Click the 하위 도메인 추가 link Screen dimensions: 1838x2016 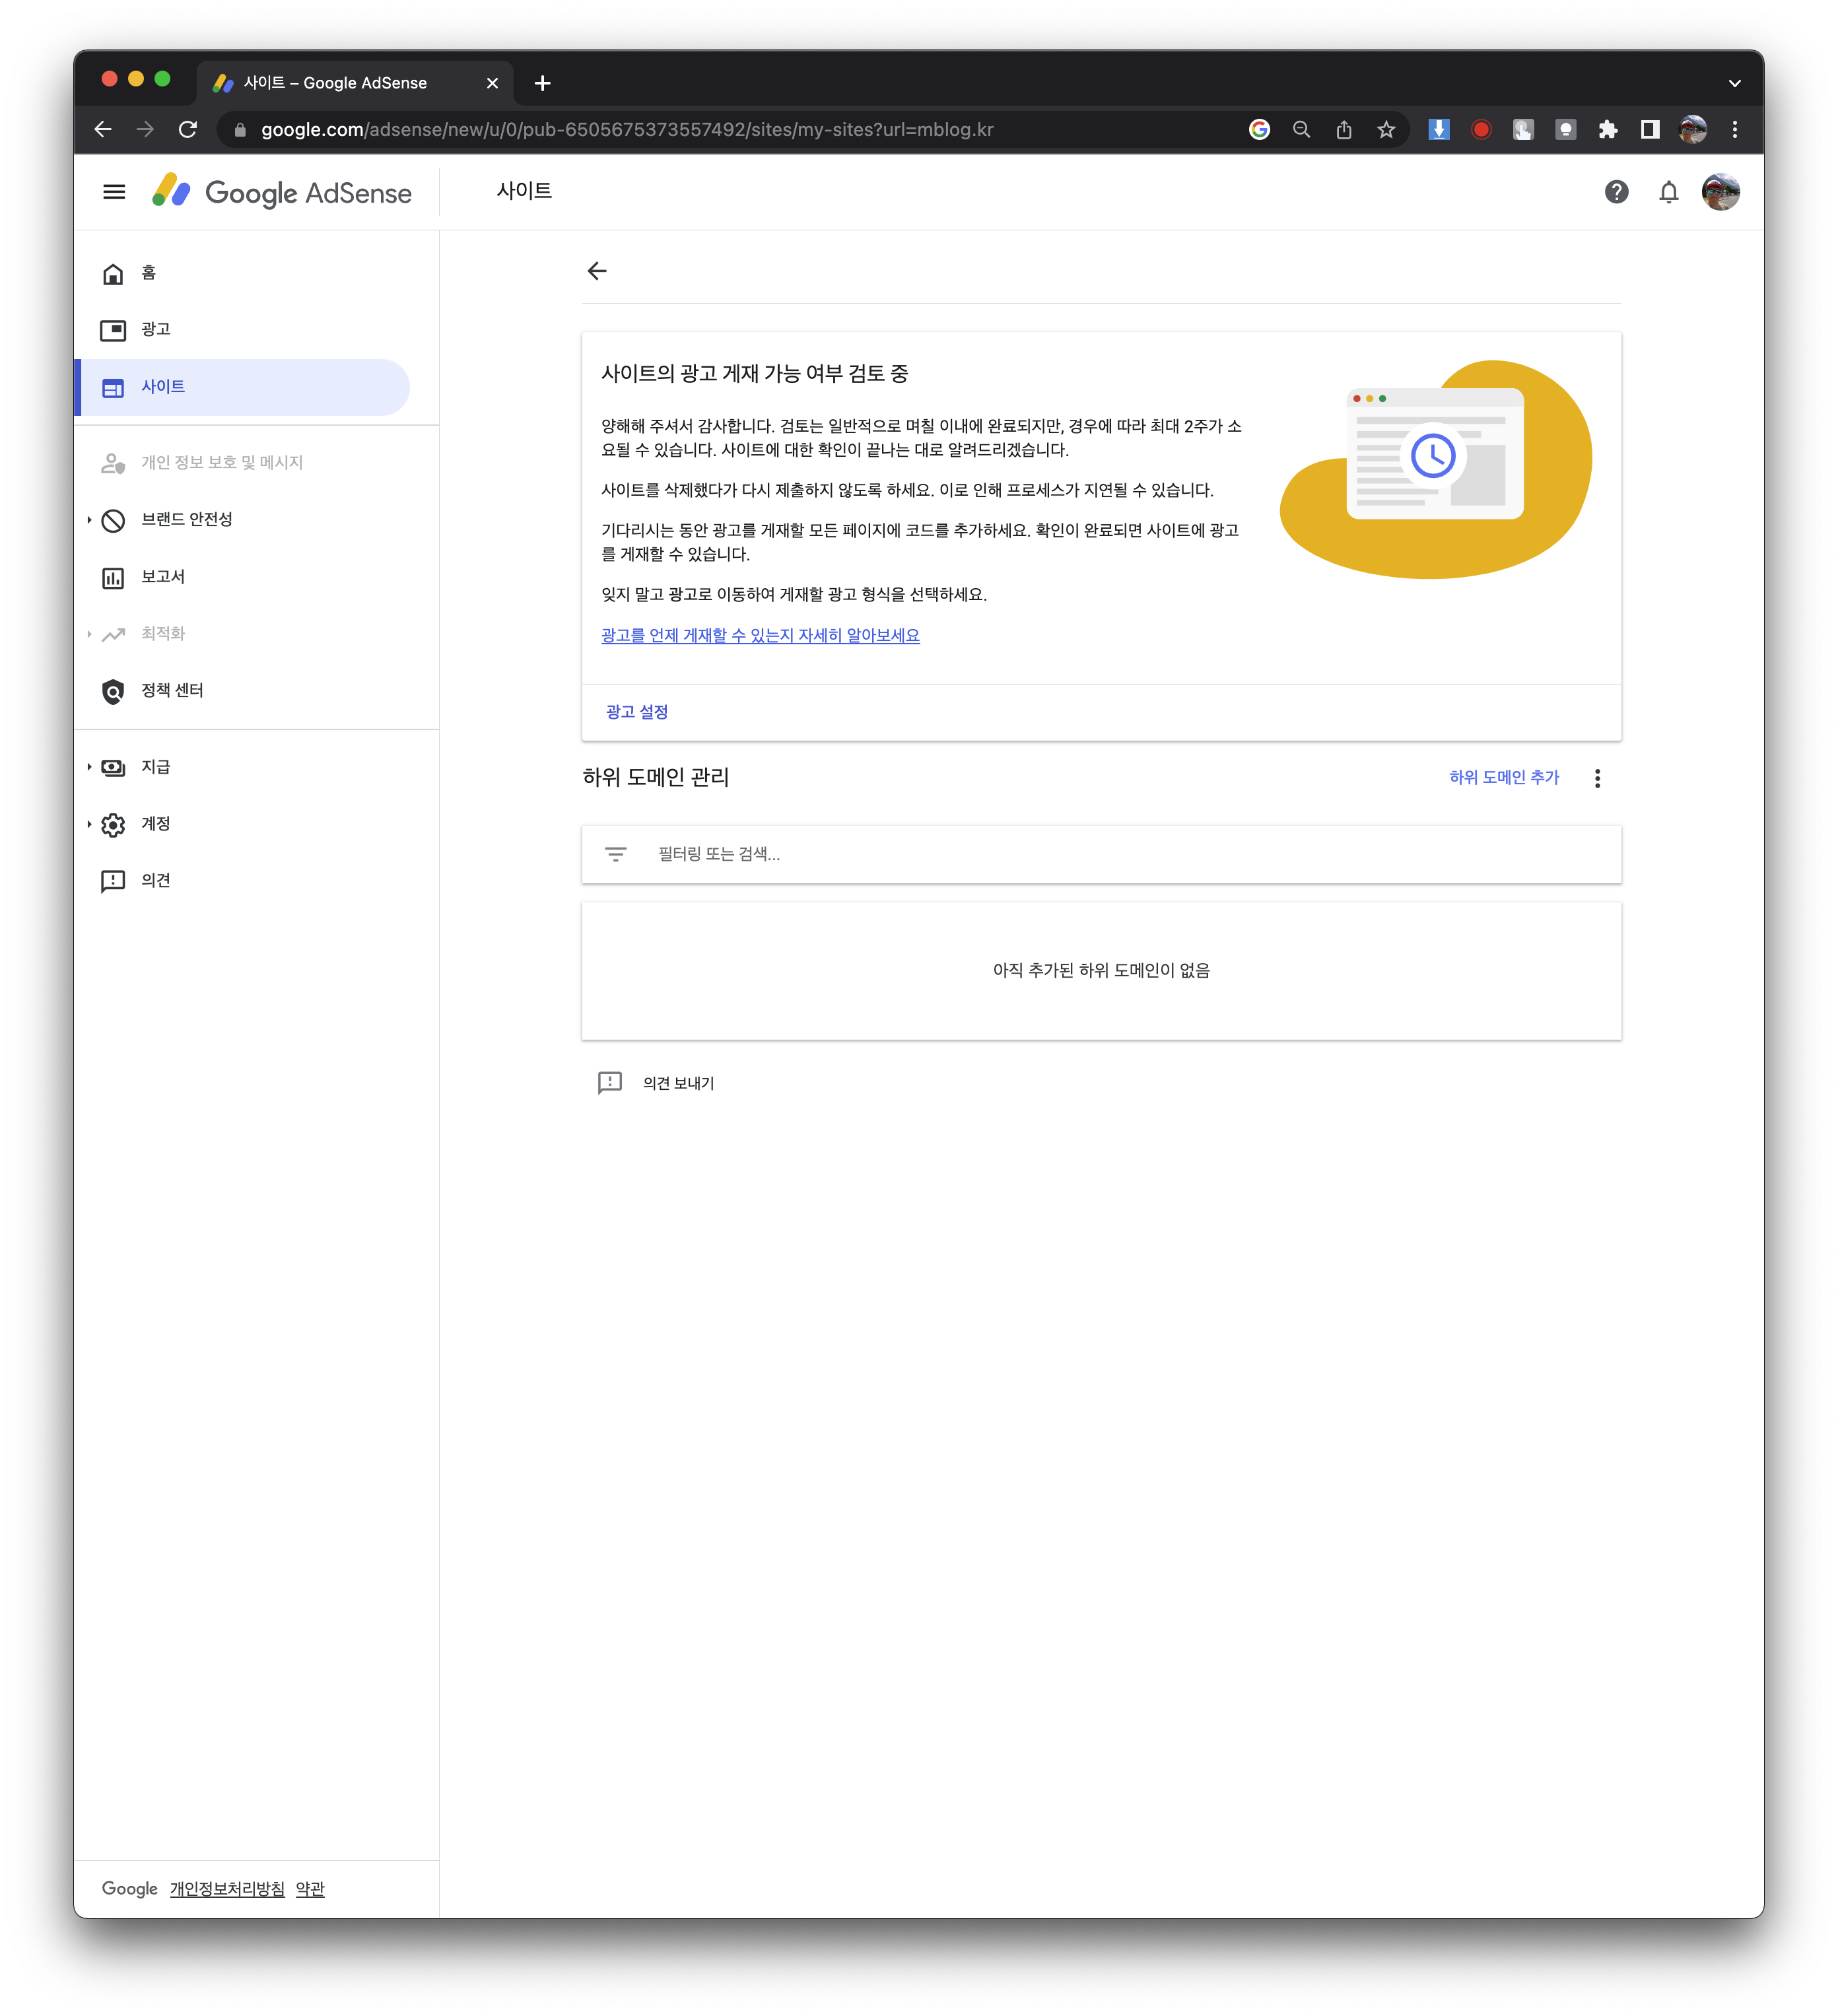pyautogui.click(x=1503, y=777)
